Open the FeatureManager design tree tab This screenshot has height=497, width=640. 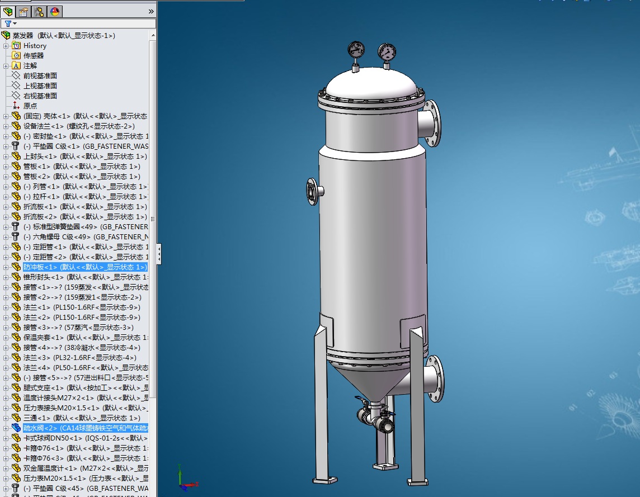pyautogui.click(x=8, y=11)
